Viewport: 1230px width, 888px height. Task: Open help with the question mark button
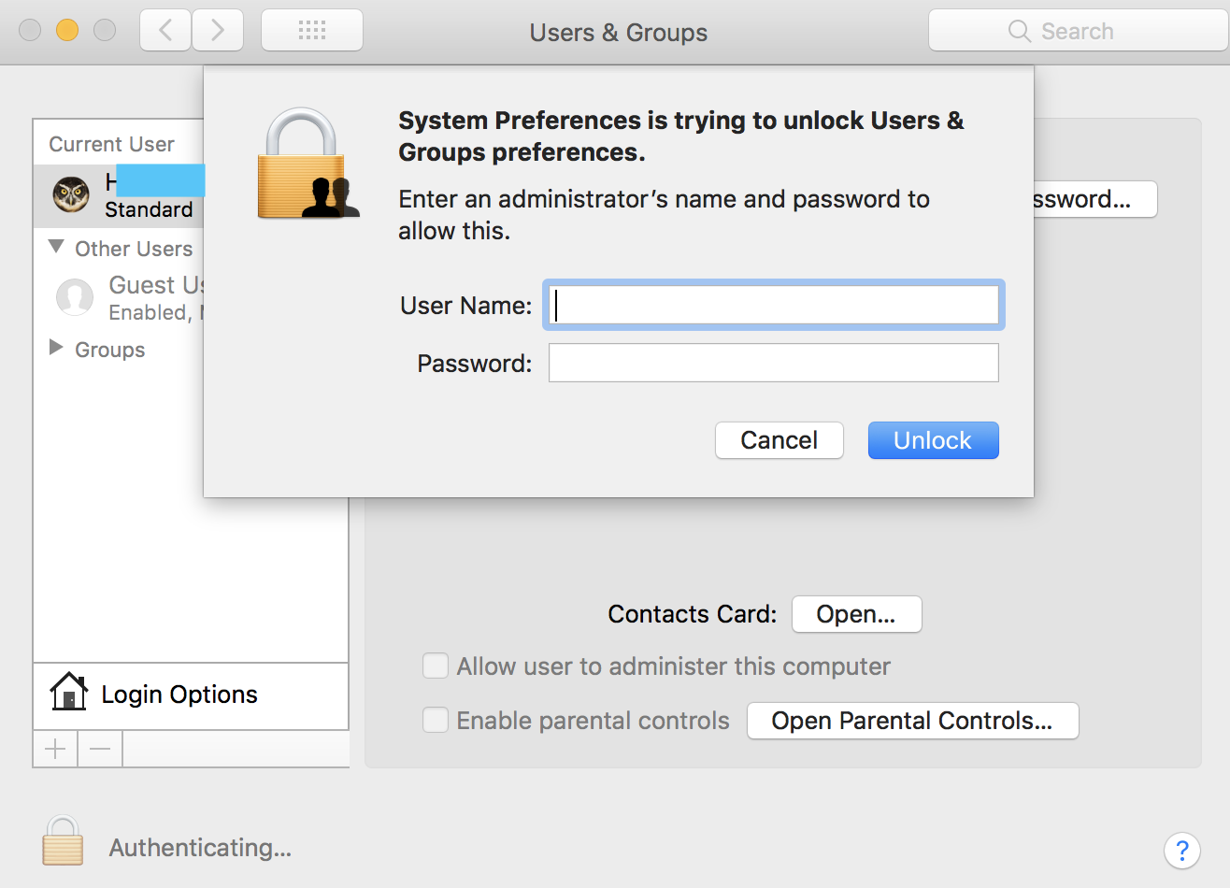click(x=1181, y=851)
